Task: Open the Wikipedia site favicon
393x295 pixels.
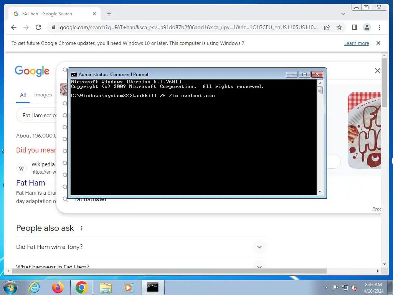Action: (21, 168)
